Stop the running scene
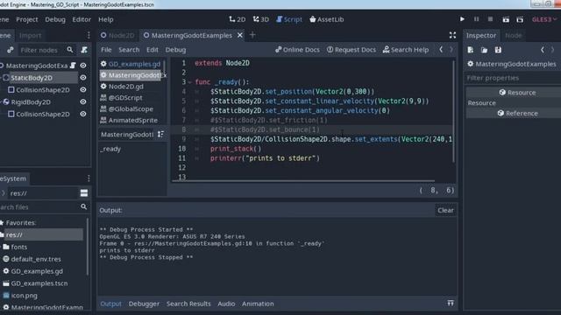 click(490, 19)
